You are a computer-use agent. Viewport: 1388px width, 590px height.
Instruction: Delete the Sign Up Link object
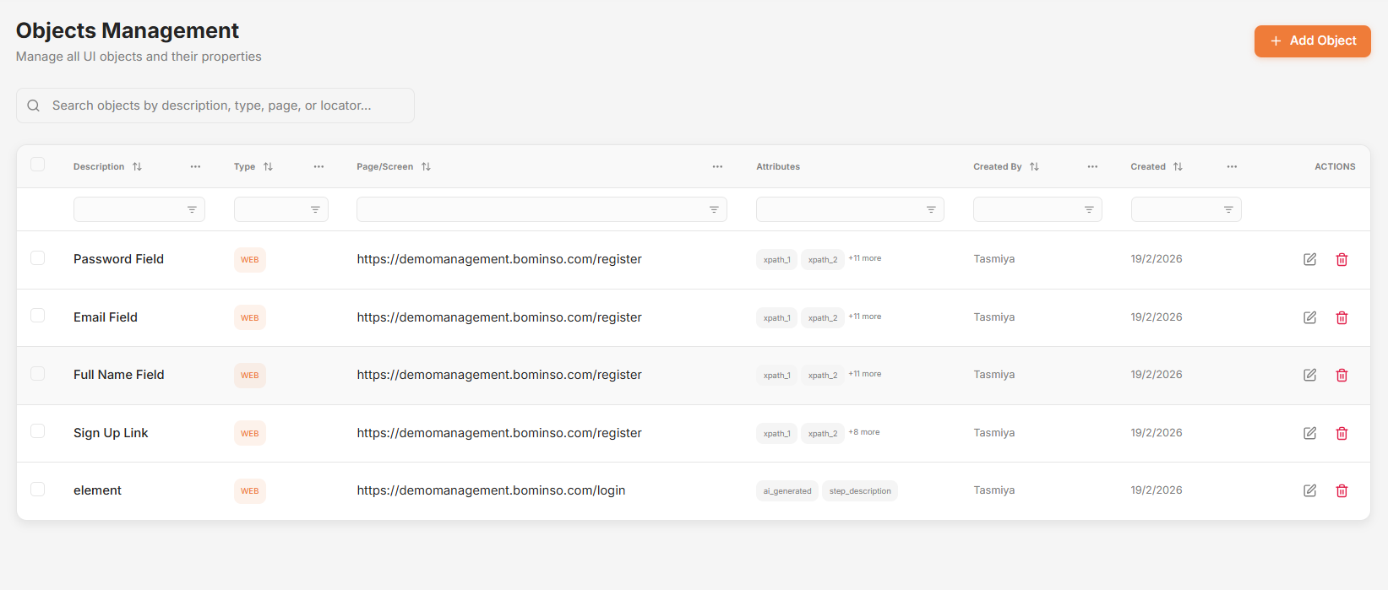pyautogui.click(x=1342, y=433)
